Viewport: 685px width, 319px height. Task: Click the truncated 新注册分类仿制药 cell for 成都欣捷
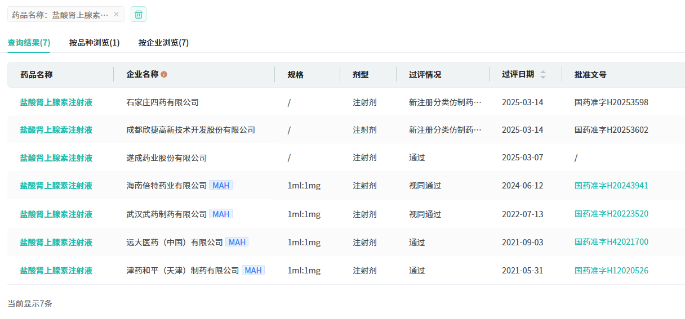tap(445, 130)
